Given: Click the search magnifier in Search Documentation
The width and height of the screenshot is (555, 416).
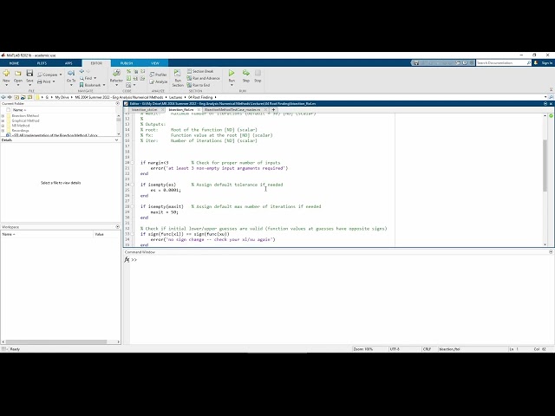Looking at the screenshot, I should [x=528, y=63].
